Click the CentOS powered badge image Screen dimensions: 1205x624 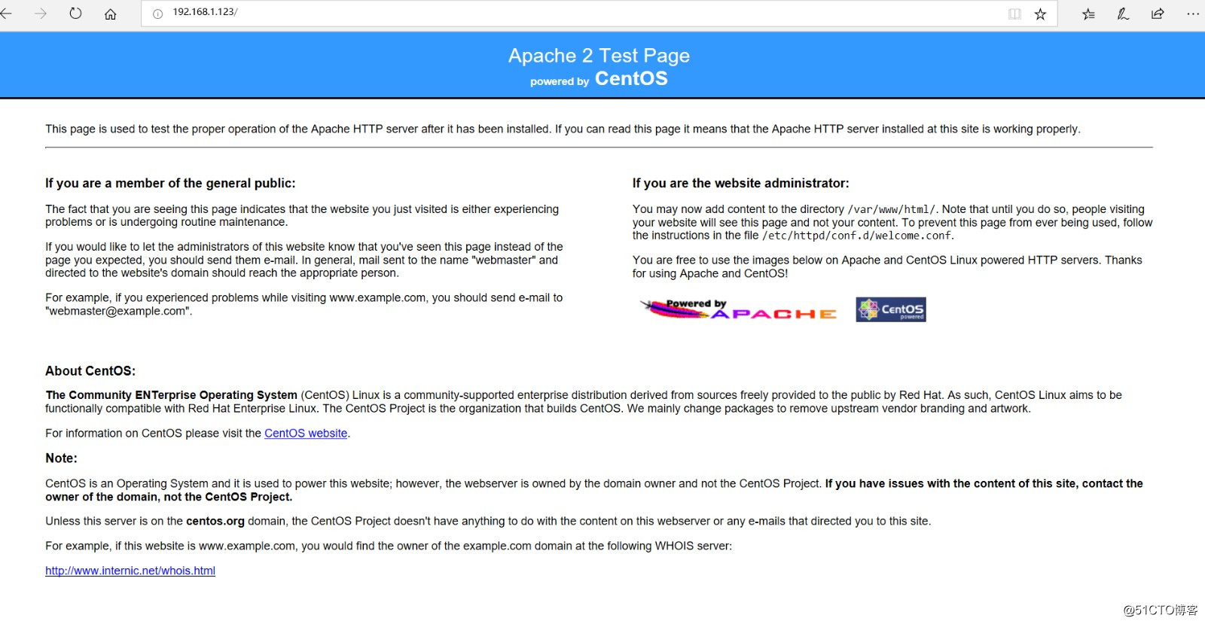(x=891, y=309)
